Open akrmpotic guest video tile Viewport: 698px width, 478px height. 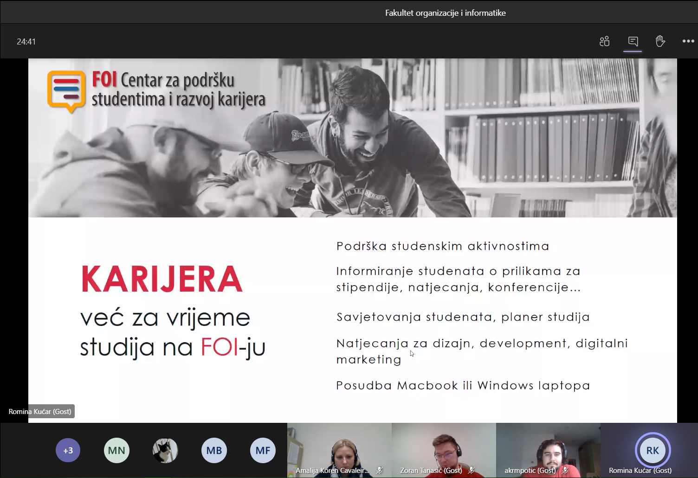[x=548, y=450]
